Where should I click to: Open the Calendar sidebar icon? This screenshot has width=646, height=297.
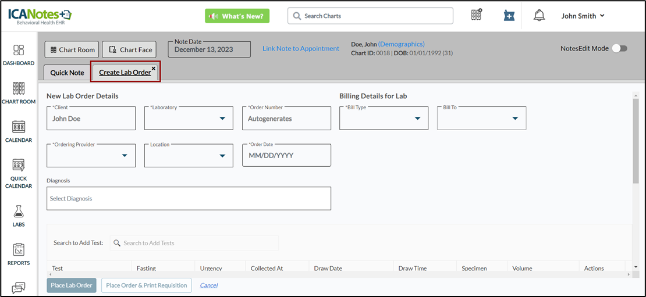coord(19,131)
